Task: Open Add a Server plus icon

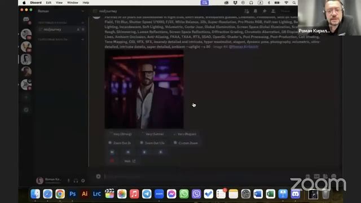Action: [26, 98]
